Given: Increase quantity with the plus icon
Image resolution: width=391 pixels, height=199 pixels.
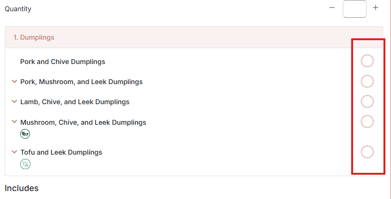Looking at the screenshot, I should tap(375, 8).
